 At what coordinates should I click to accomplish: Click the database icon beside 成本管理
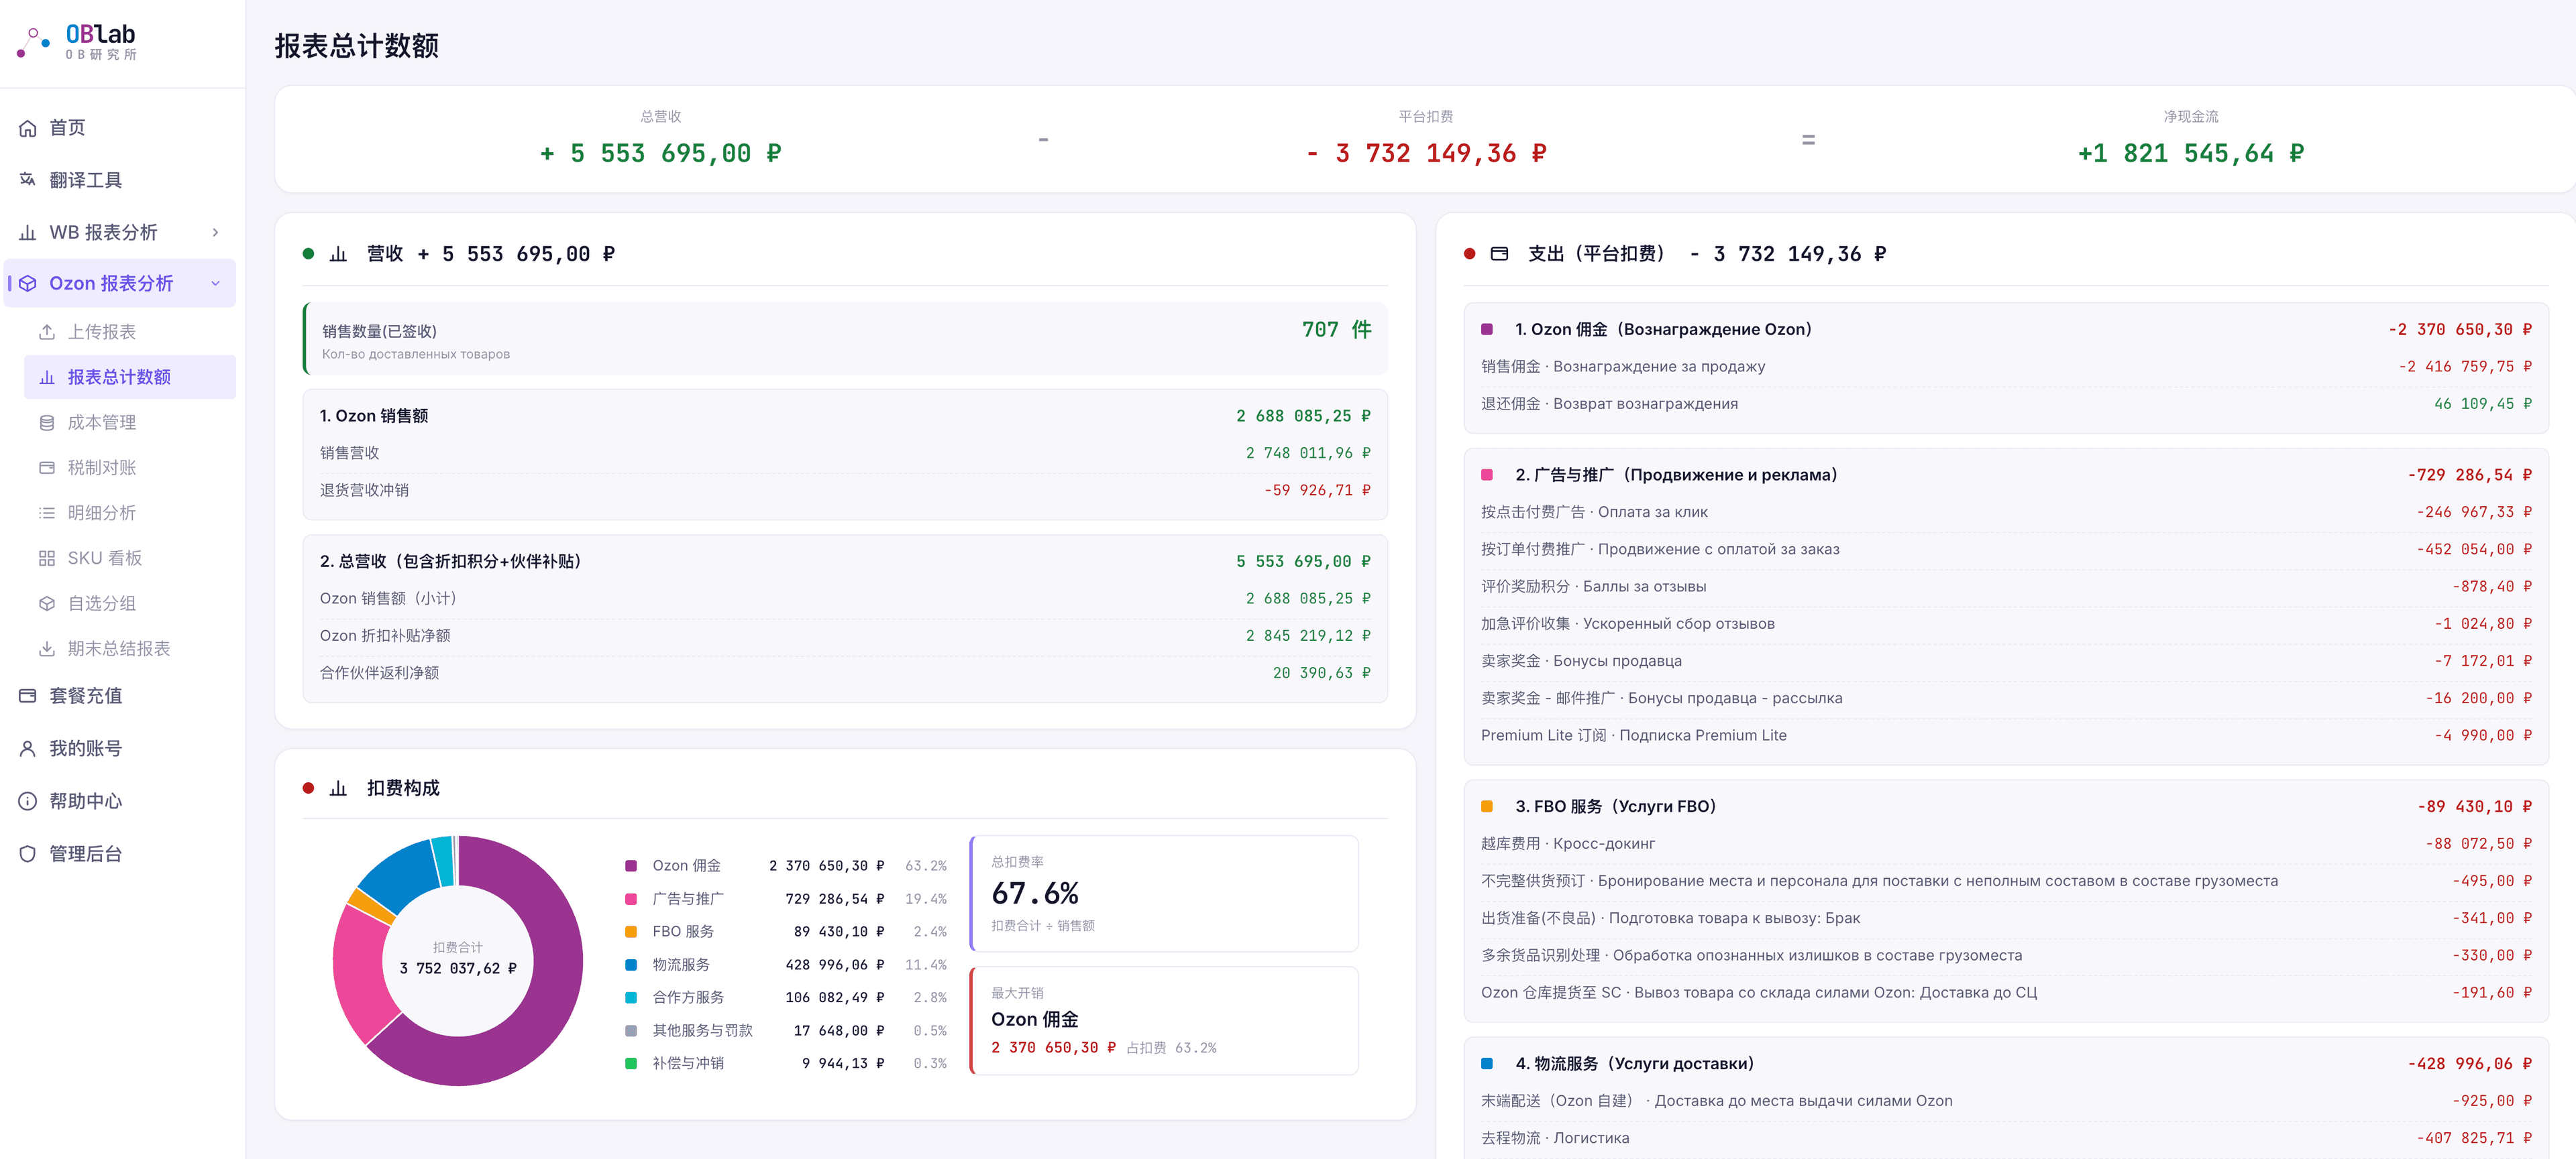(x=47, y=422)
